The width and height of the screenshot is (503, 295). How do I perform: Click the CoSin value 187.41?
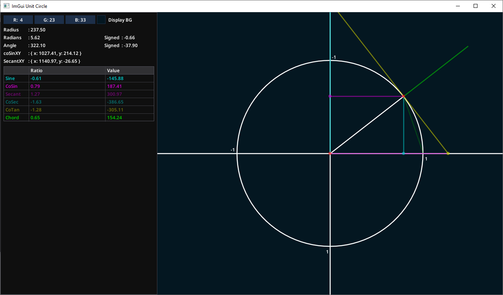point(115,86)
